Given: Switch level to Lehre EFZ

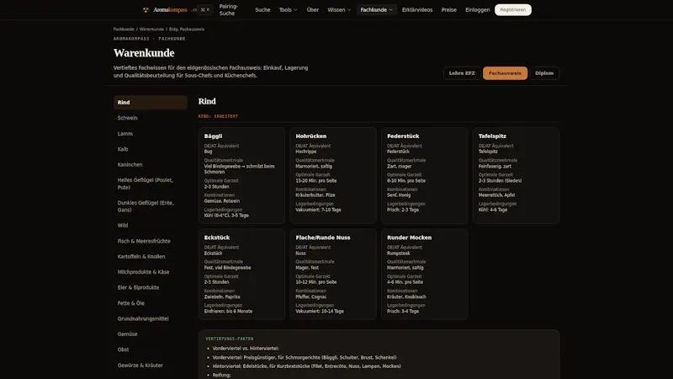Looking at the screenshot, I should 462,73.
